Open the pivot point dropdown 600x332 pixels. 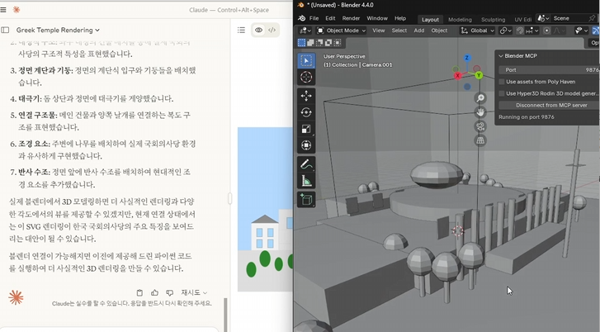[x=505, y=31]
